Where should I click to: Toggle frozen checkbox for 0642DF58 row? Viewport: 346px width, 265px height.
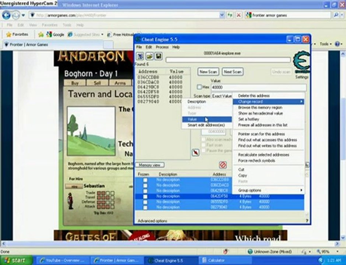coord(145,197)
